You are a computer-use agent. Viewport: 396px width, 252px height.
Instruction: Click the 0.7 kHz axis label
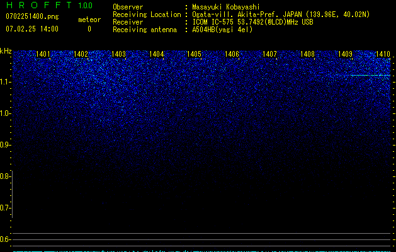click(x=4, y=208)
